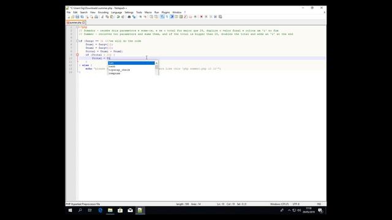The image size is (392, 220).
Task: Open the Search menu
Action: 84,12
